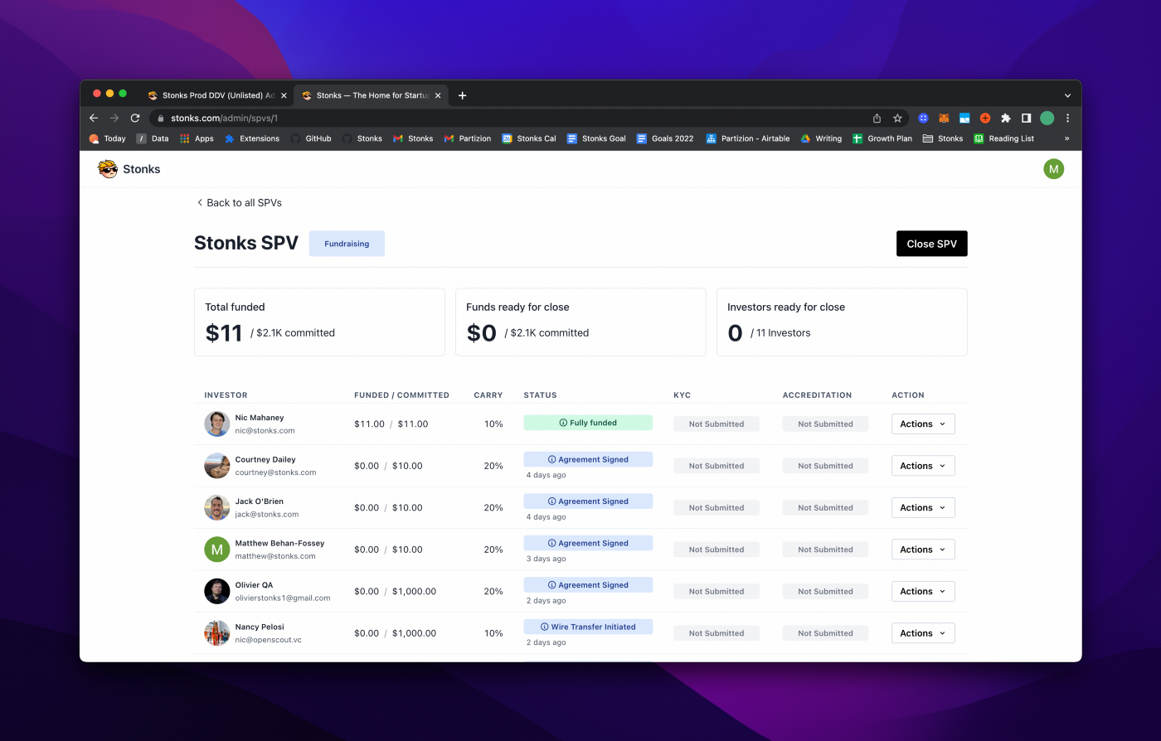Open the Goals 2022 bookmark
The height and width of the screenshot is (741, 1161).
664,138
